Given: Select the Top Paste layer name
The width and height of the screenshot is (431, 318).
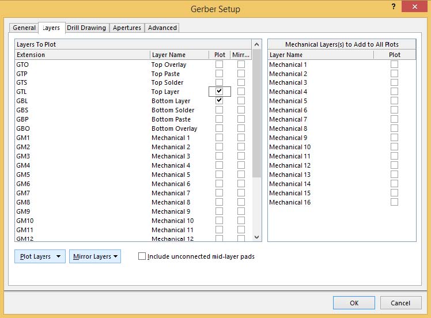Looking at the screenshot, I should (165, 74).
